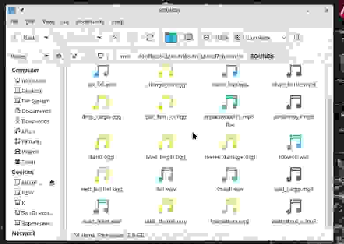Select the level_begin.ogg sound file
Screen dimensions: 344x244
click(x=166, y=147)
